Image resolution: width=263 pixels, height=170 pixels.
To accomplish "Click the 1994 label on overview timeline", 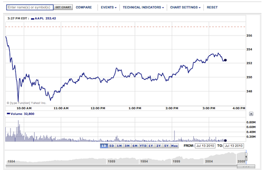I will 144,161.
